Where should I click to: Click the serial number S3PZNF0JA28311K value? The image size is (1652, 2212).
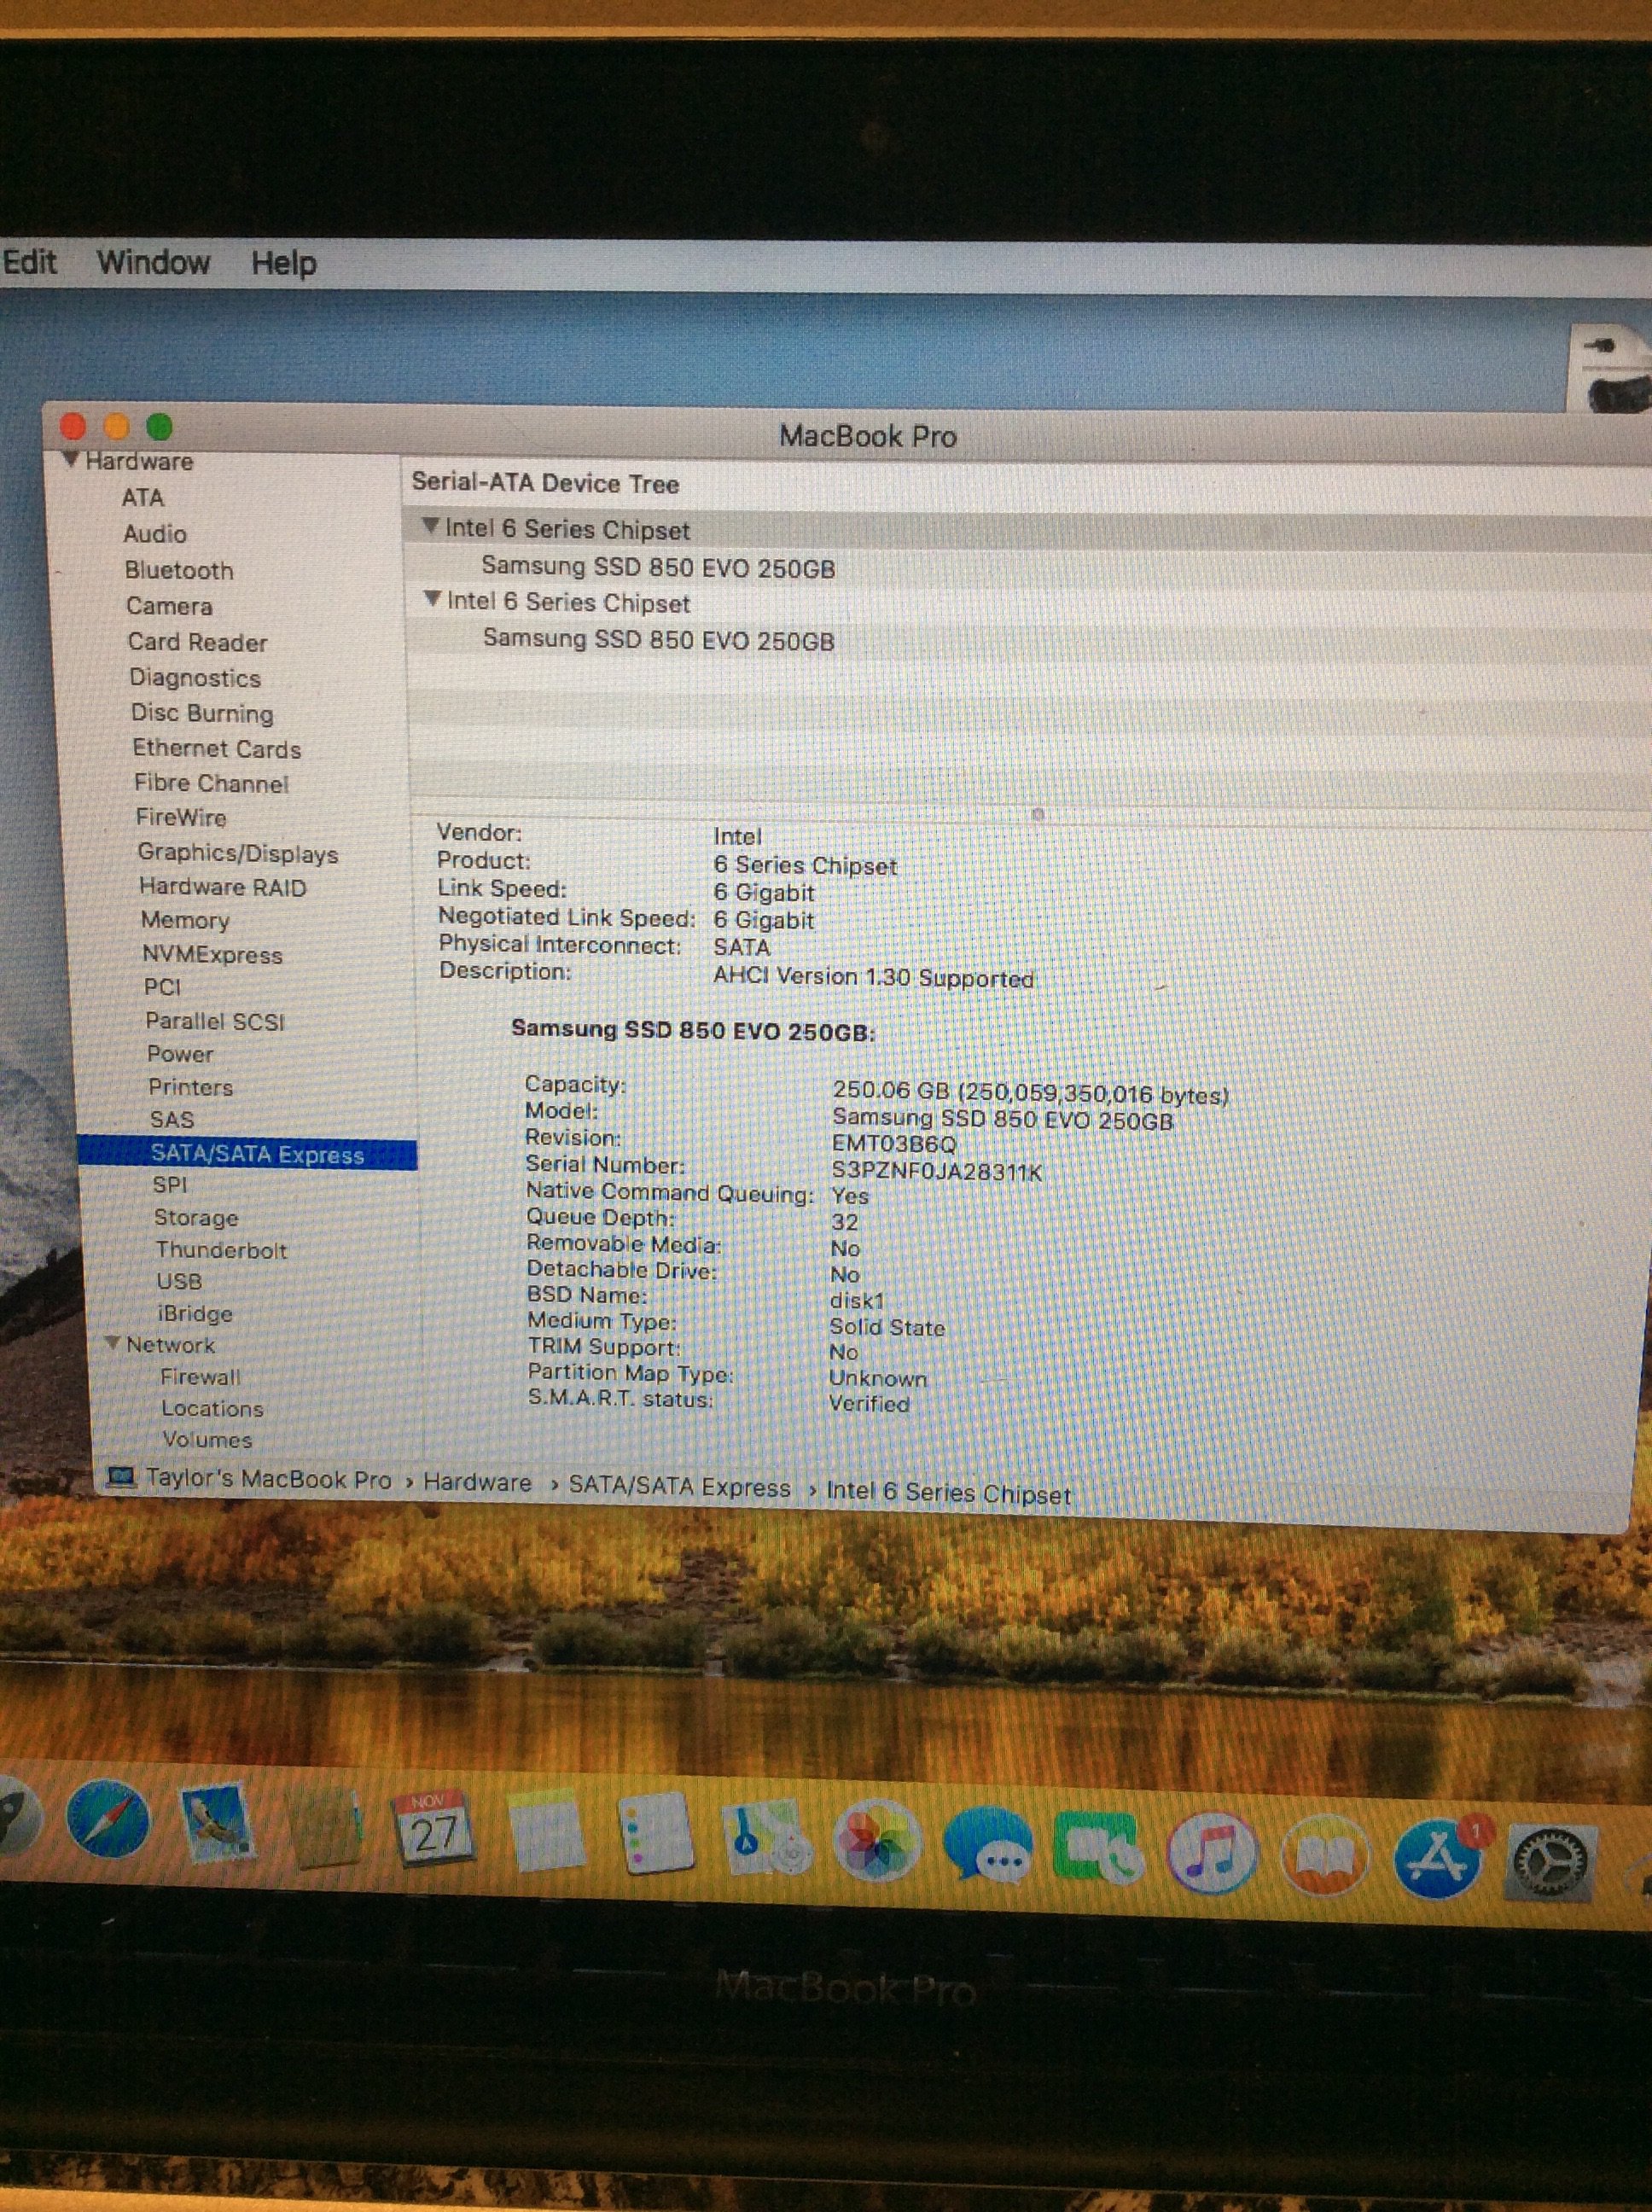(x=936, y=1171)
